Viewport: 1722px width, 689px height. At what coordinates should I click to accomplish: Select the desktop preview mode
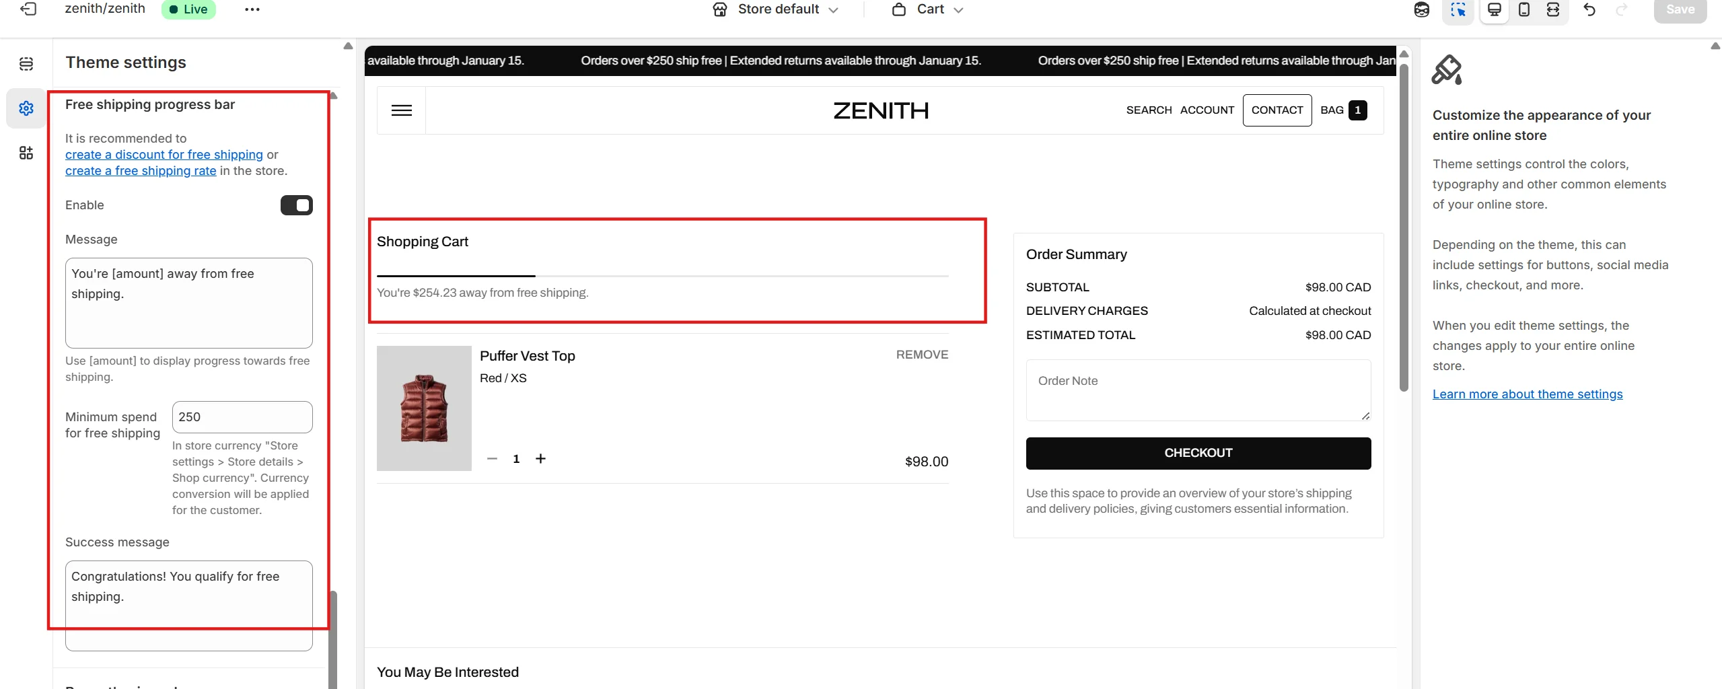click(1494, 10)
